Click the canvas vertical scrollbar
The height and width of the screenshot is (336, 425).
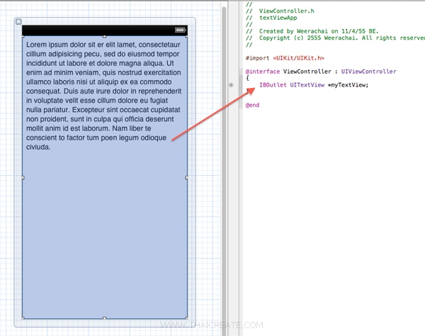tap(224, 171)
